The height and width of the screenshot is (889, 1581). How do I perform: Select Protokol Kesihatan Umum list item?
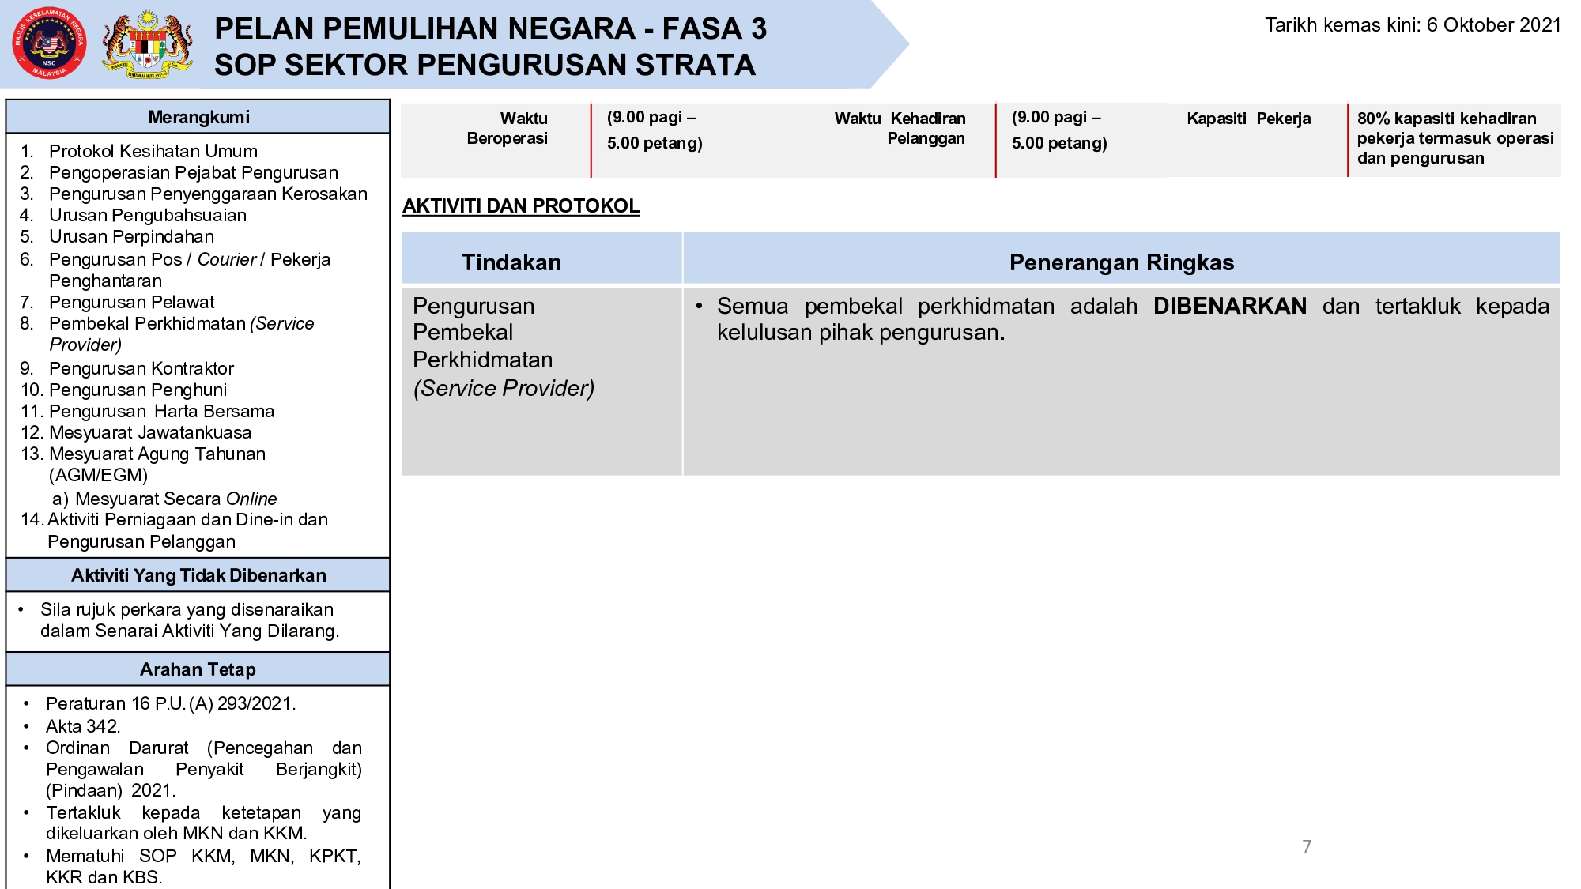pos(153,151)
